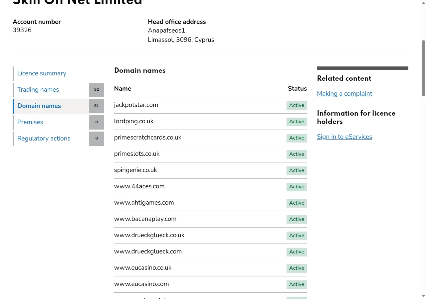This screenshot has height=299, width=426.
Task: Open the Sign in to eServices link
Action: (x=344, y=137)
